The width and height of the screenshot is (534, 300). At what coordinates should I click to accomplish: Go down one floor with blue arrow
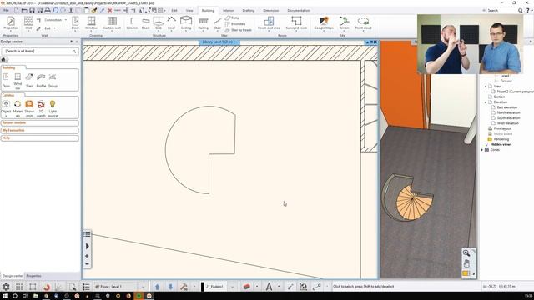pyautogui.click(x=170, y=287)
